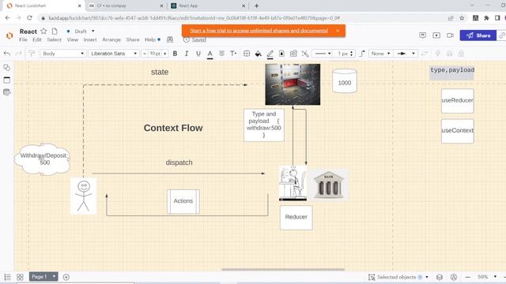Open text alignment options
Viewport: 506px width, 284px height.
click(x=221, y=54)
